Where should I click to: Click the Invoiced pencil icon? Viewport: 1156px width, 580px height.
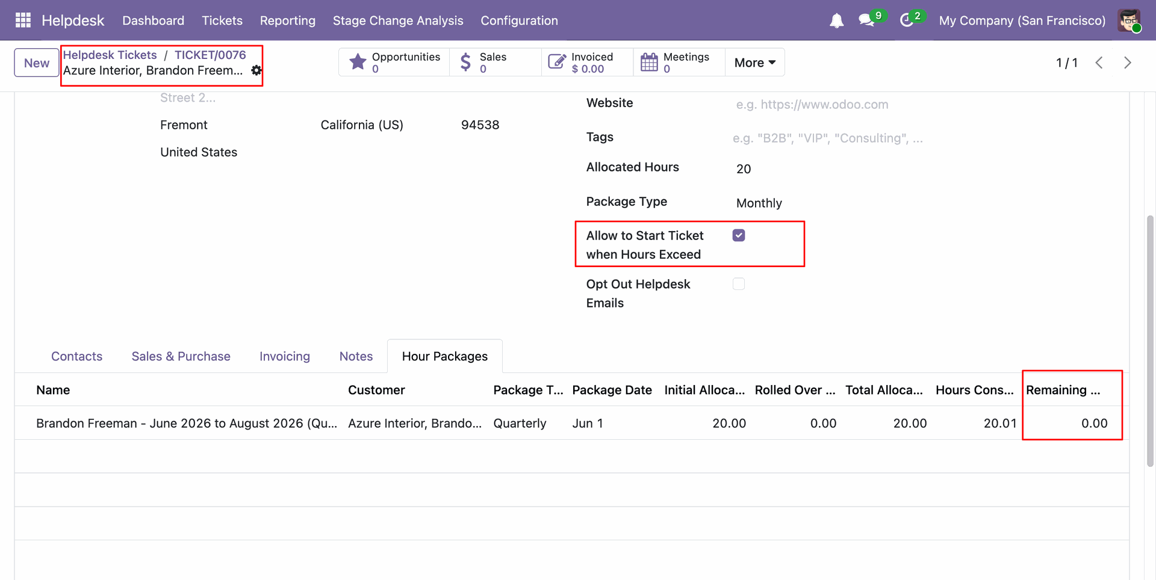click(x=557, y=62)
